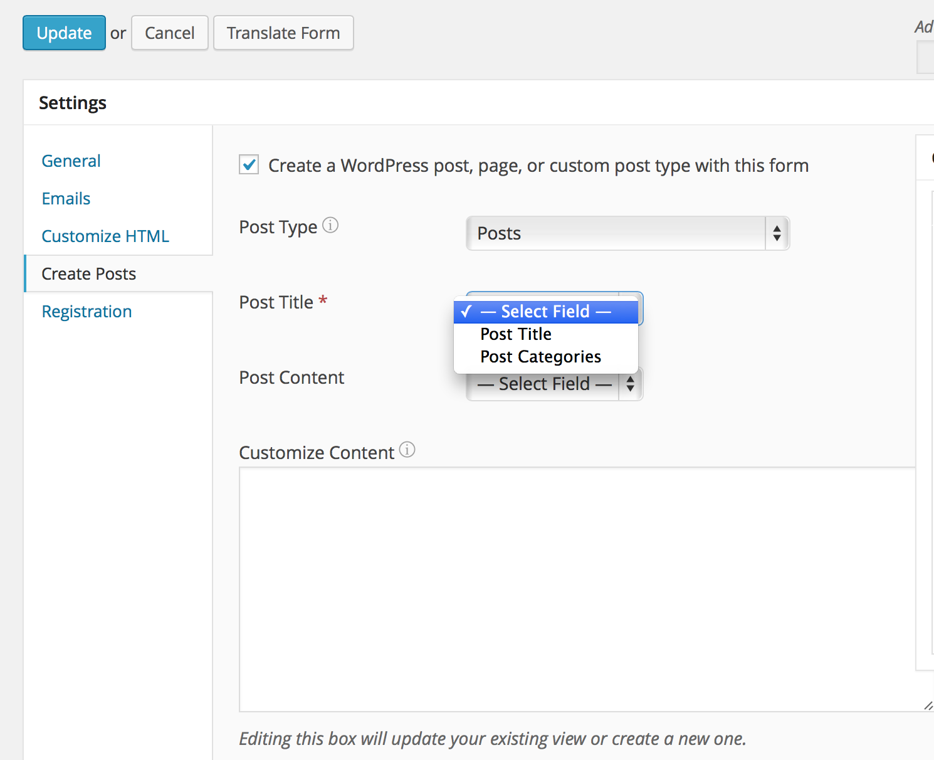Click the stepper arrows on Post Content selector
The image size is (934, 760).
coord(630,384)
